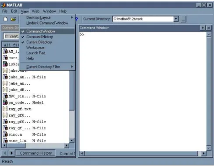Enable Help panel in the View menu
The image size is (214, 167).
[47, 58]
